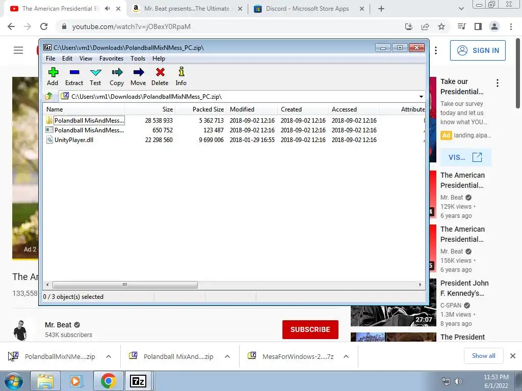Open Windows Explorer from the taskbar
Image resolution: width=522 pixels, height=391 pixels.
45,381
